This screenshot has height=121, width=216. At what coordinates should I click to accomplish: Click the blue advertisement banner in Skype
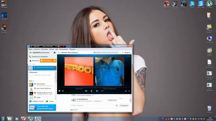point(43,108)
